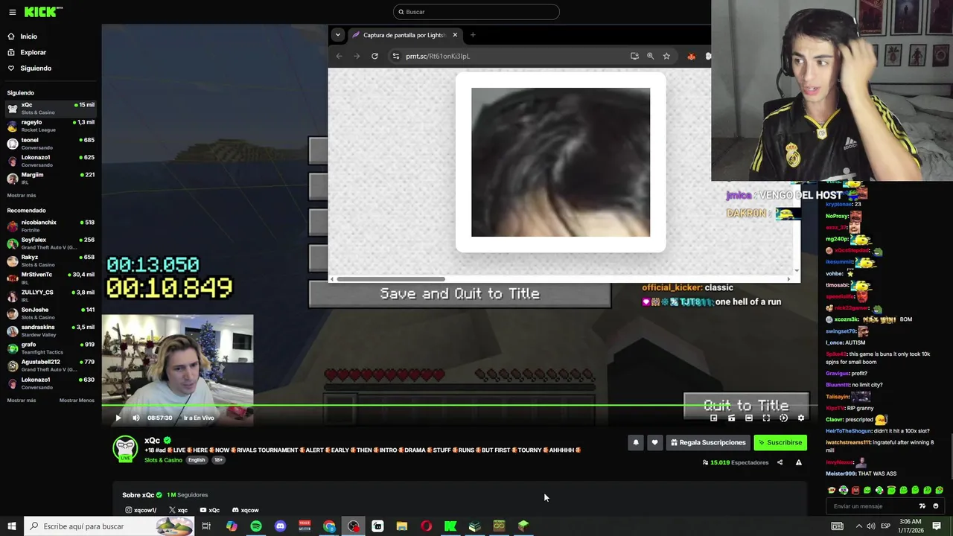Viewport: 953px width, 536px height.
Task: Click the green Suscribirse button
Action: click(780, 442)
